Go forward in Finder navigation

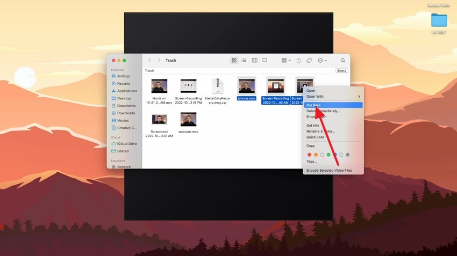pos(159,60)
